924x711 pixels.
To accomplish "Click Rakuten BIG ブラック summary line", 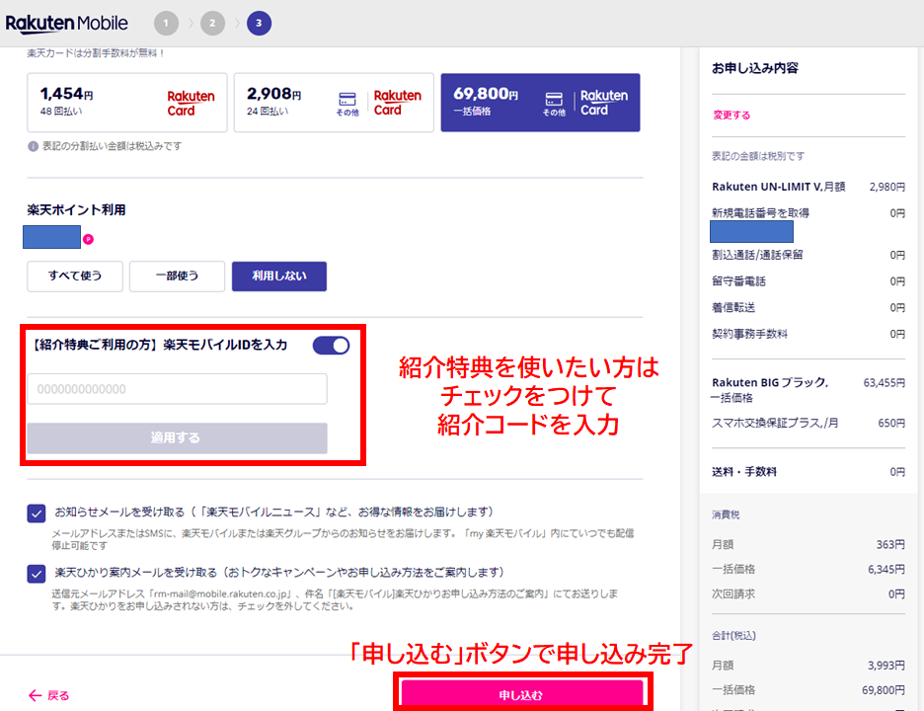I will click(808, 390).
